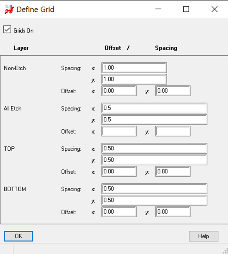The height and width of the screenshot is (254, 228).
Task: Click the TOP Offset x field
Action: (x=119, y=171)
